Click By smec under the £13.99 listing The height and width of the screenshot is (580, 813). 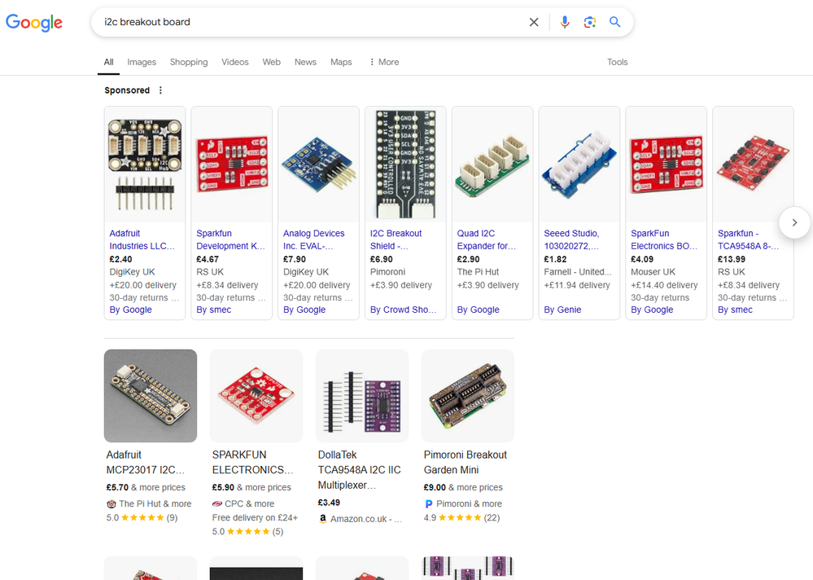tap(735, 310)
